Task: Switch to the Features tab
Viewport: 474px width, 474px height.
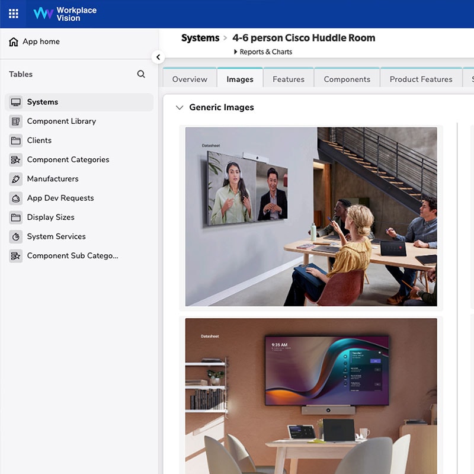Action: pos(289,78)
